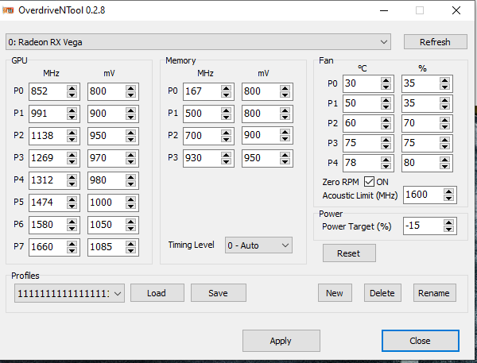This screenshot has width=477, height=363.
Task: Save the current profile
Action: click(x=219, y=293)
